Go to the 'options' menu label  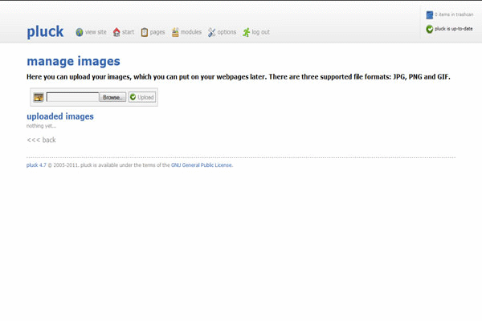click(x=227, y=32)
